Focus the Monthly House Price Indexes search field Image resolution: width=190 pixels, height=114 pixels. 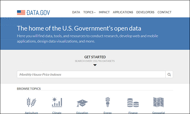coord(91,74)
